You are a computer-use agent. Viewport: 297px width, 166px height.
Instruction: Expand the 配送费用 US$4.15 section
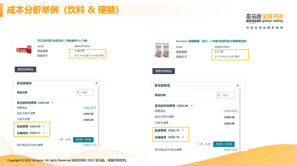click(x=183, y=130)
